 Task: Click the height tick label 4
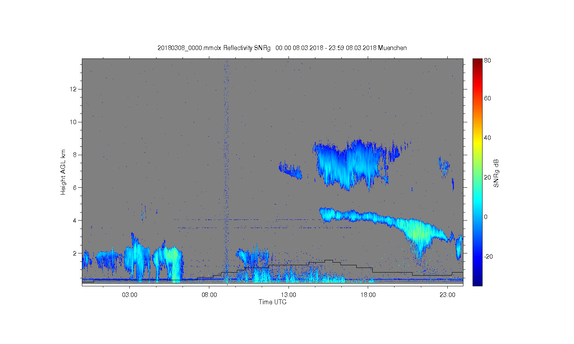75,221
